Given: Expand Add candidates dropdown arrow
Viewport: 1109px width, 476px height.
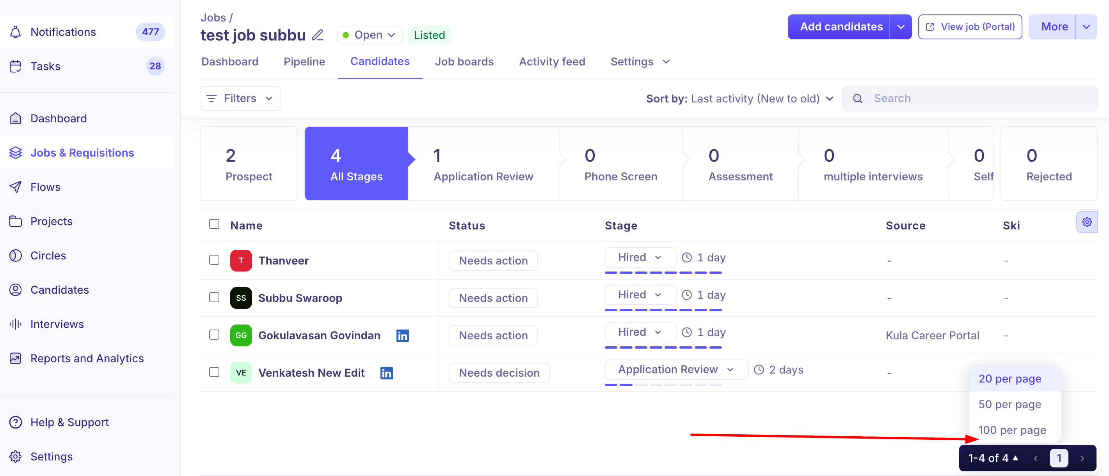Looking at the screenshot, I should 901,26.
